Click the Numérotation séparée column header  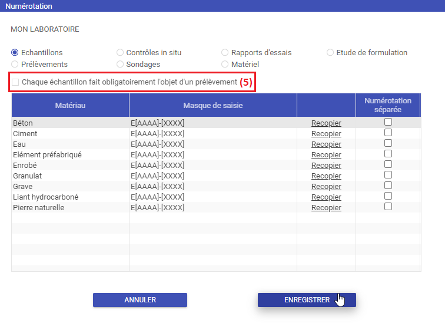388,105
